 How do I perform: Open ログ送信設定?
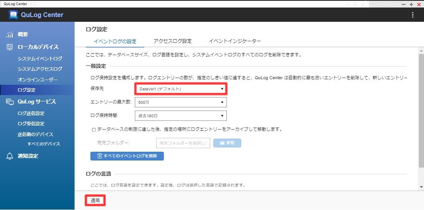[x=31, y=113]
